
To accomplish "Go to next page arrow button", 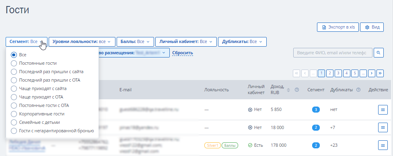I will pos(372,73).
